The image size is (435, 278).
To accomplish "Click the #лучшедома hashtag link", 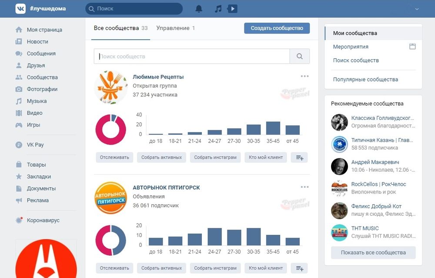I will coord(48,9).
